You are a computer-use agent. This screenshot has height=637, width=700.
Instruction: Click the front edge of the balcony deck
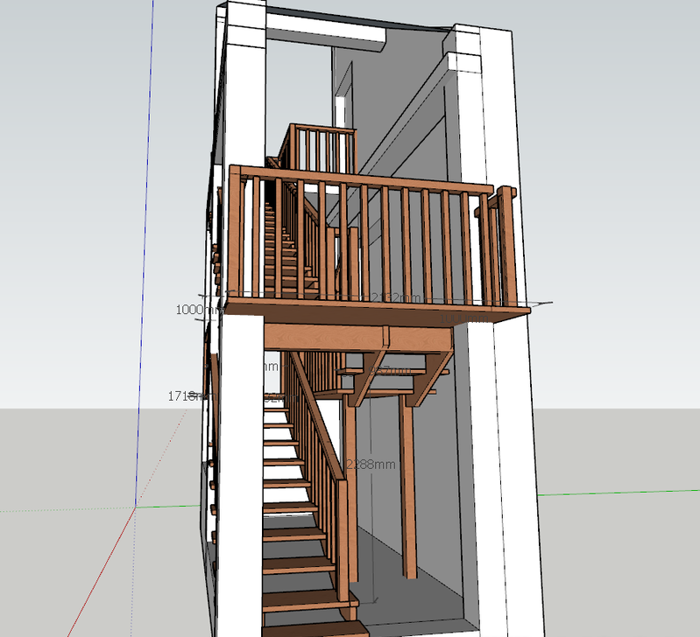[377, 313]
